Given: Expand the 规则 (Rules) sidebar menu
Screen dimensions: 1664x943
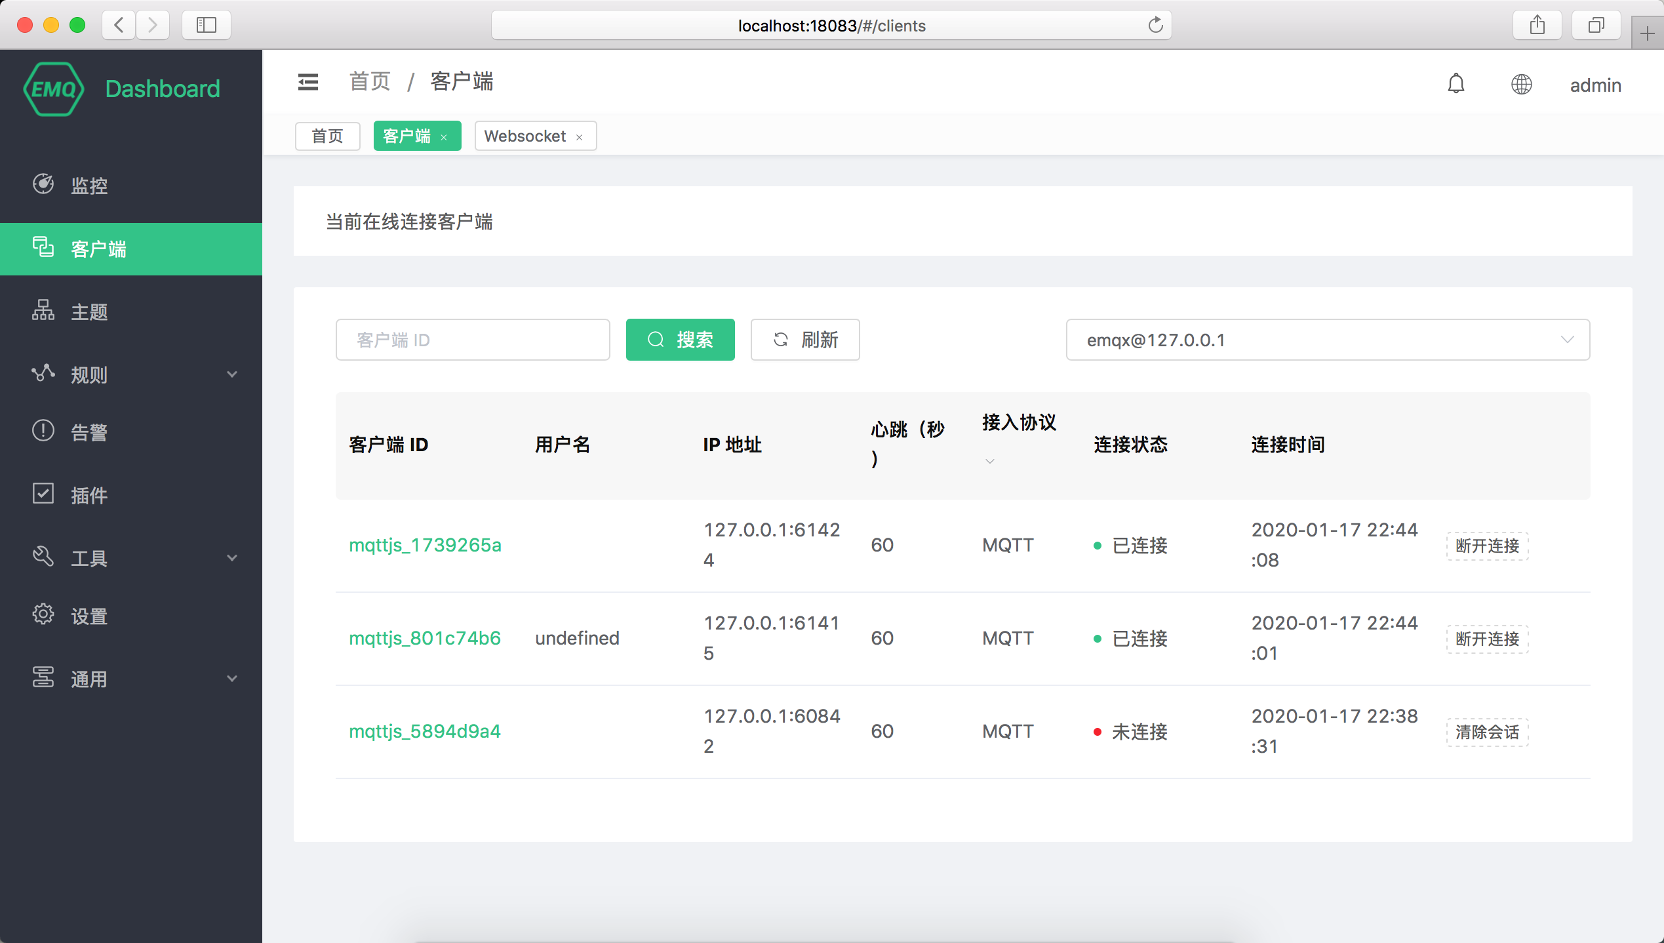Looking at the screenshot, I should 131,371.
